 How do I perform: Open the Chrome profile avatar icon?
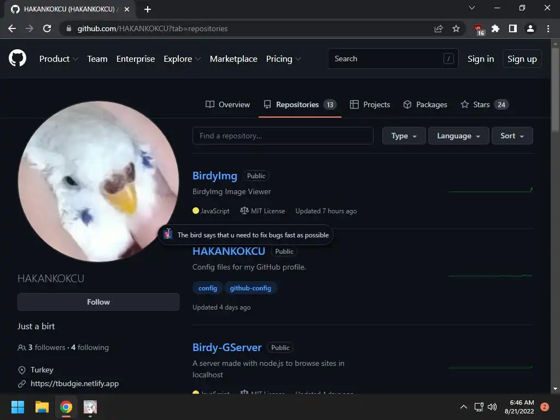click(x=530, y=28)
